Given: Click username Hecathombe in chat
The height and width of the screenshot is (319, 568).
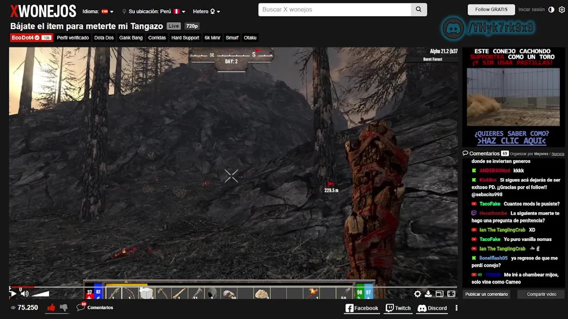Looking at the screenshot, I should 493,213.
